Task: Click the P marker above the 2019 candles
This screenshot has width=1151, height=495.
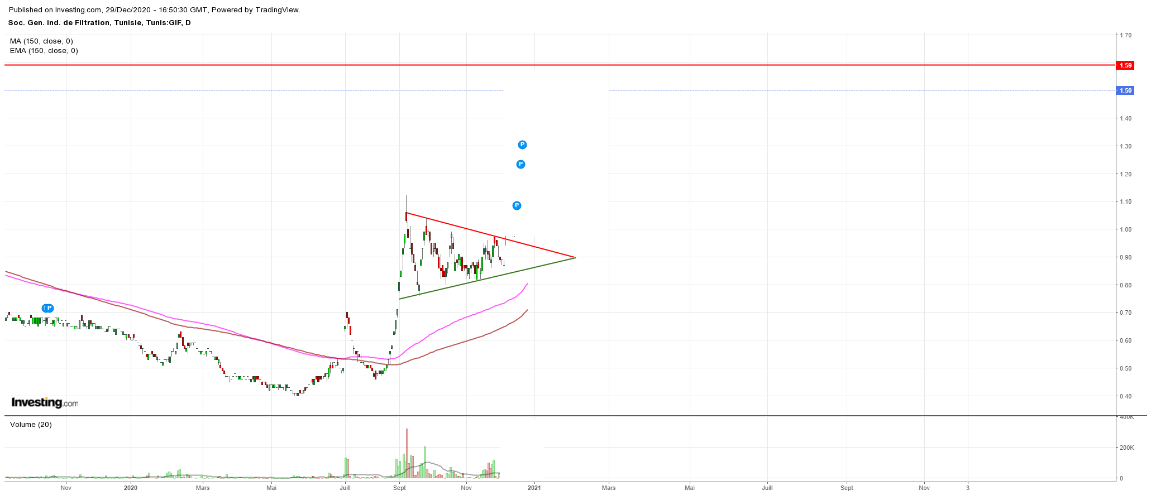Action: pyautogui.click(x=49, y=308)
